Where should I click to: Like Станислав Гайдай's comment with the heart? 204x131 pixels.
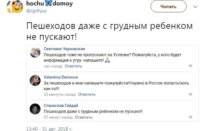pyautogui.click(x=190, y=117)
